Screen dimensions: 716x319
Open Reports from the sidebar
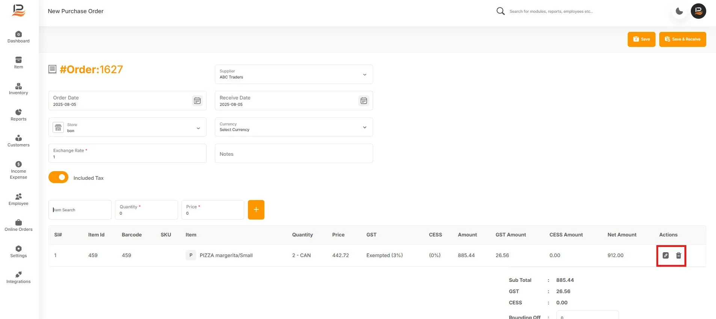tap(18, 115)
